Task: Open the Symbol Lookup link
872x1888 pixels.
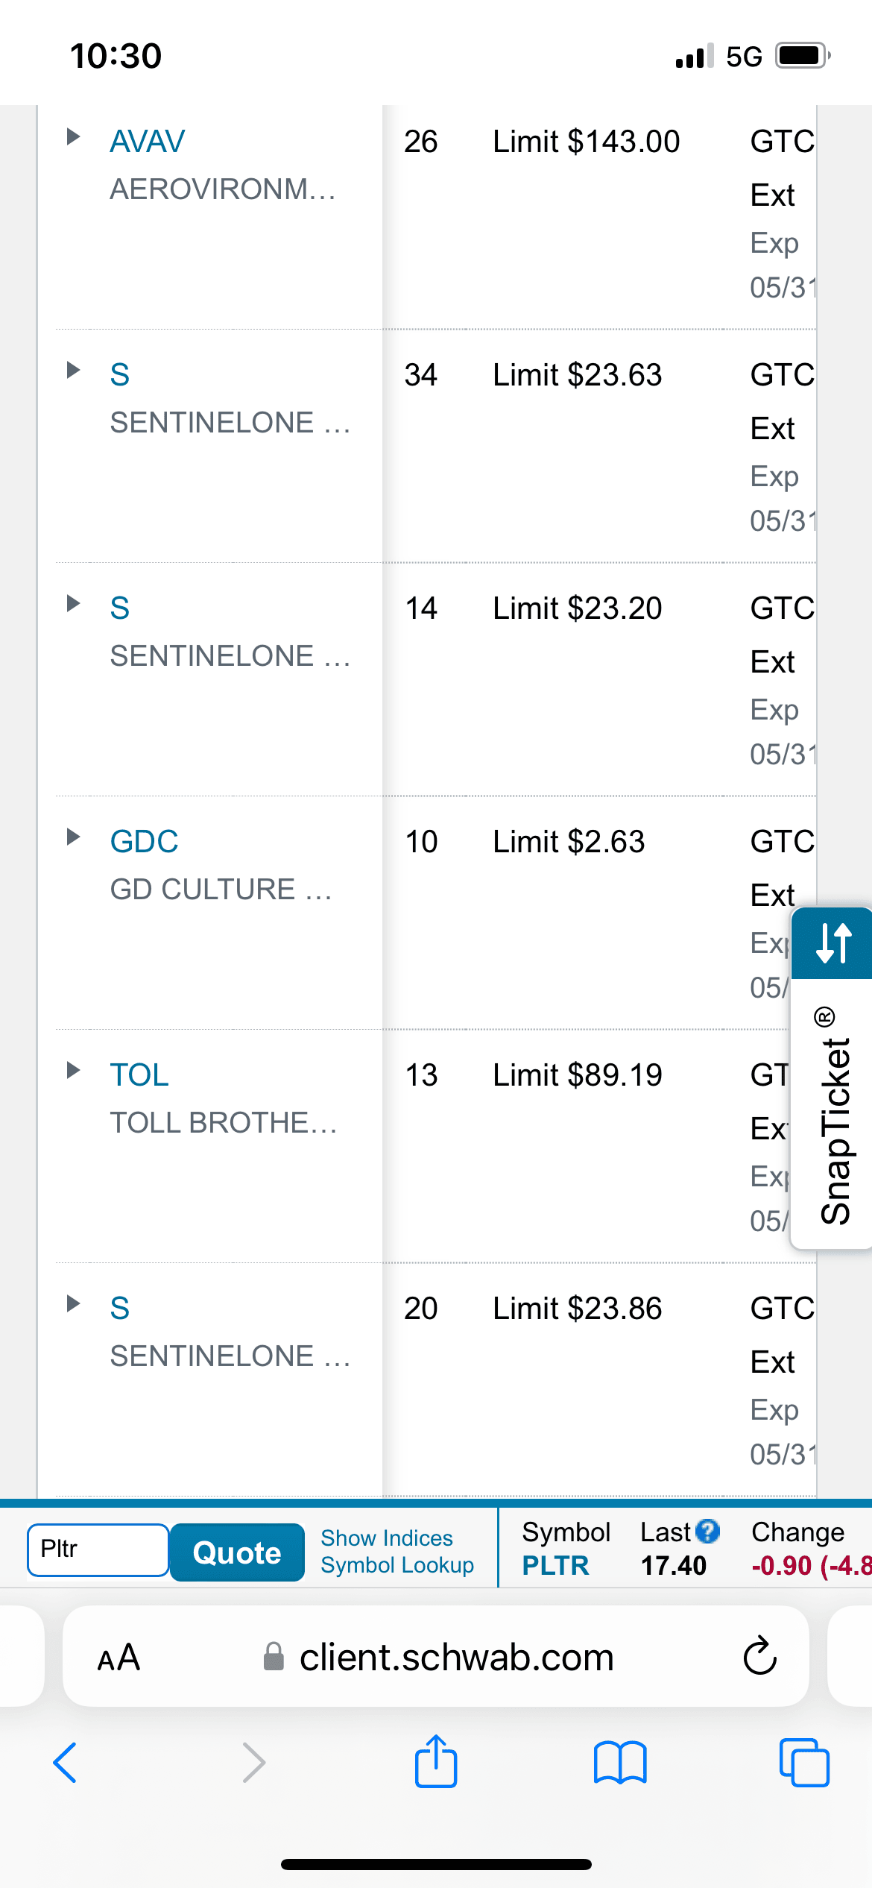Action: tap(397, 1565)
